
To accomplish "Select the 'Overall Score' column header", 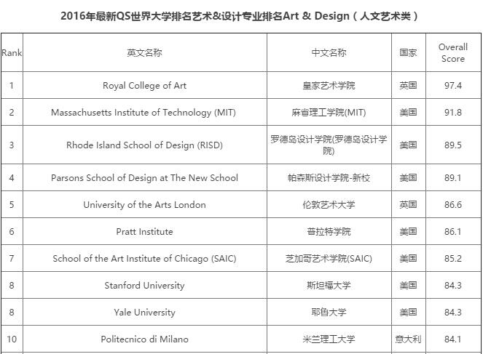I will [453, 53].
